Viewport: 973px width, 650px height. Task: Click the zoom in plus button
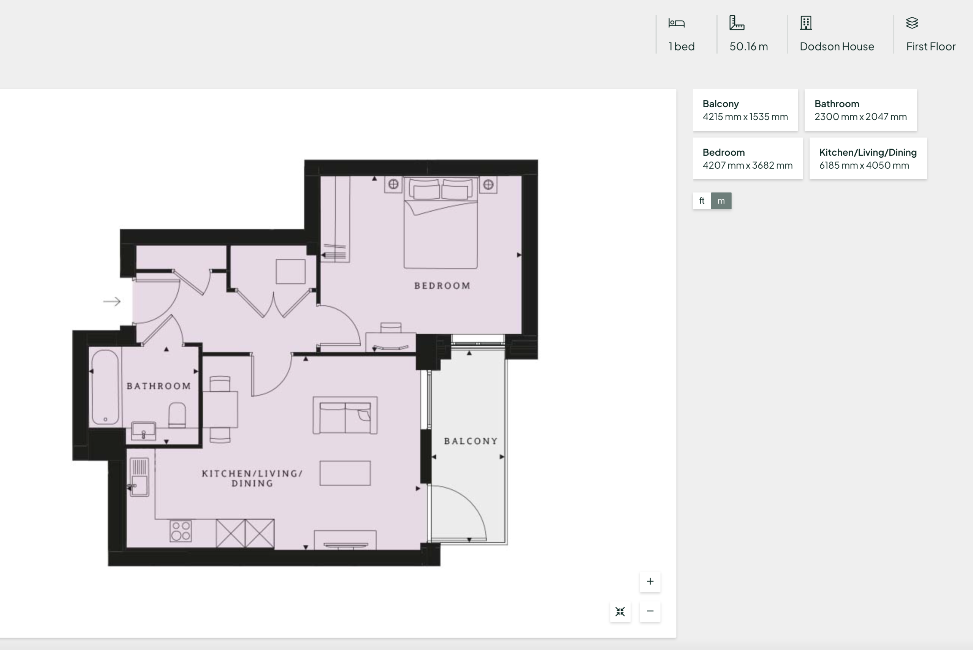pyautogui.click(x=650, y=581)
